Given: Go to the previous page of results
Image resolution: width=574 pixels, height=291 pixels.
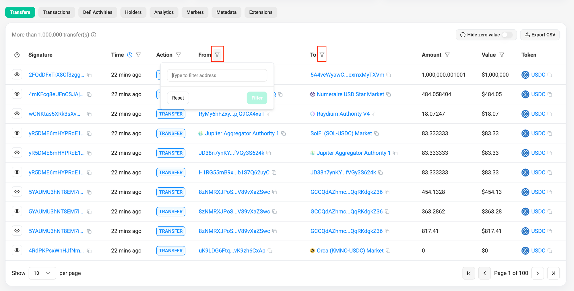Looking at the screenshot, I should 484,273.
